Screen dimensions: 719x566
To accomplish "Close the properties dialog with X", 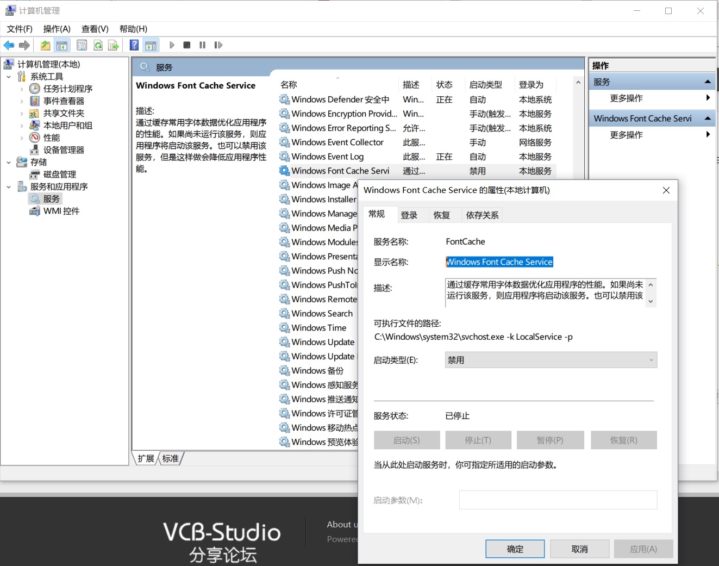I will click(666, 190).
